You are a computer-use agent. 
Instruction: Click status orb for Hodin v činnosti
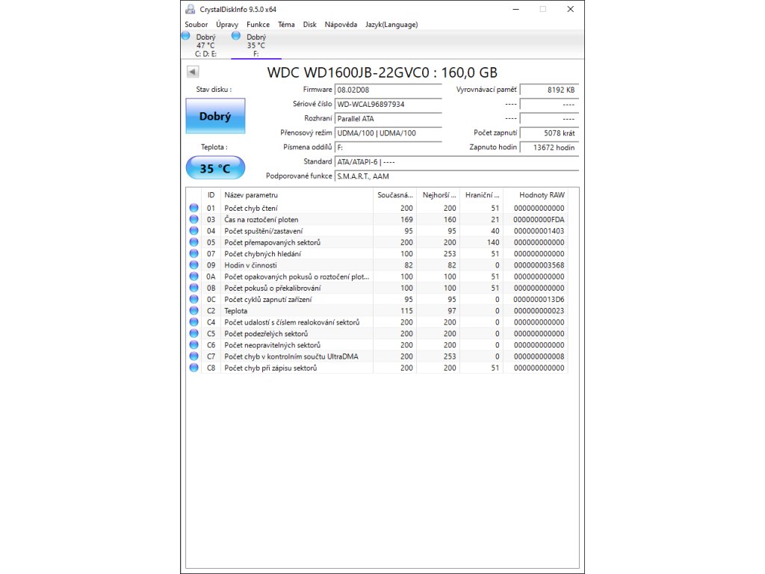click(x=194, y=265)
